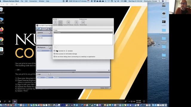The width and height of the screenshot is (191, 107).
Task: Open Google Chrome on remote desktop
Action: (1, 41)
